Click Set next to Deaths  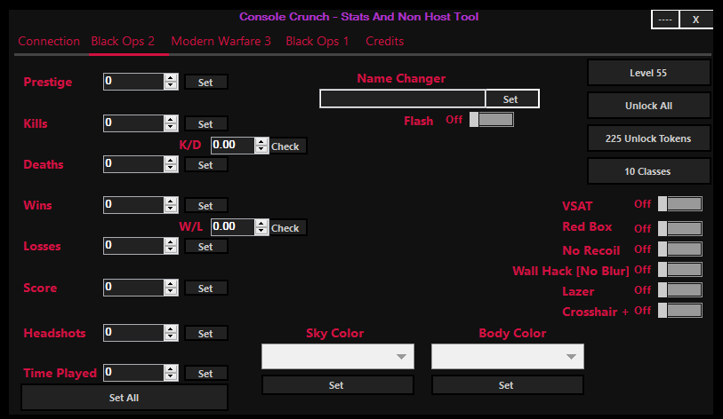[x=205, y=165]
